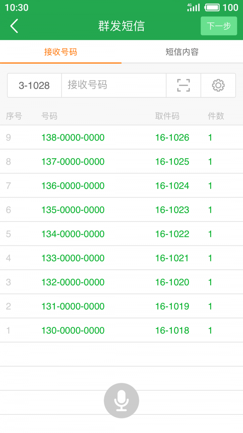Select phone number 138-0000-0000
This screenshot has height=433, width=243.
click(73, 138)
